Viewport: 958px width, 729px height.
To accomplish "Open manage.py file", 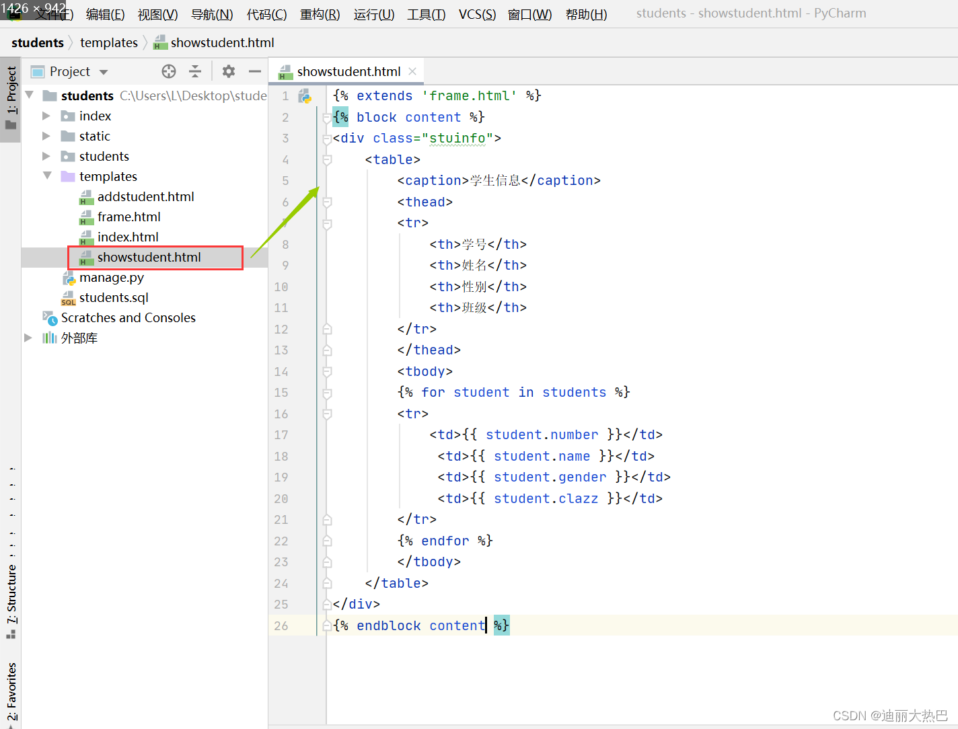I will pyautogui.click(x=111, y=277).
